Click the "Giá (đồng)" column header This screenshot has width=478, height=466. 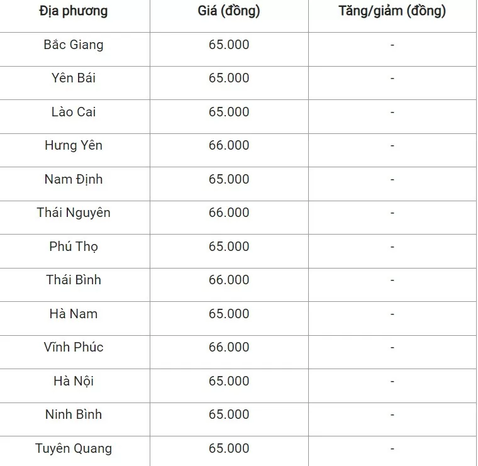tap(229, 11)
